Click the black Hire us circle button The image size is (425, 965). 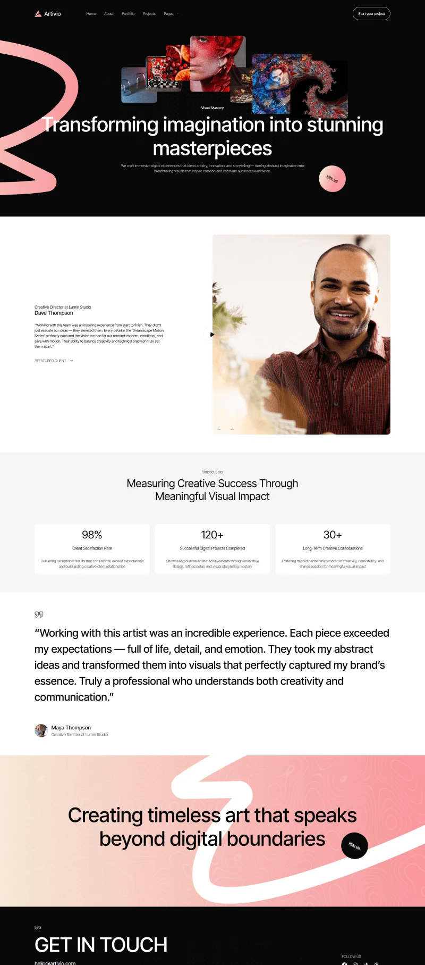[x=354, y=845]
